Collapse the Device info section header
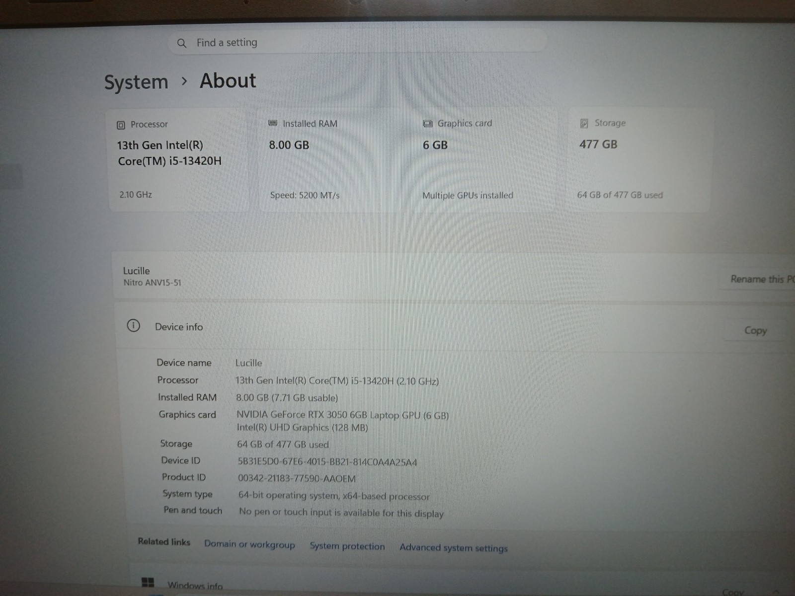 tap(455, 328)
